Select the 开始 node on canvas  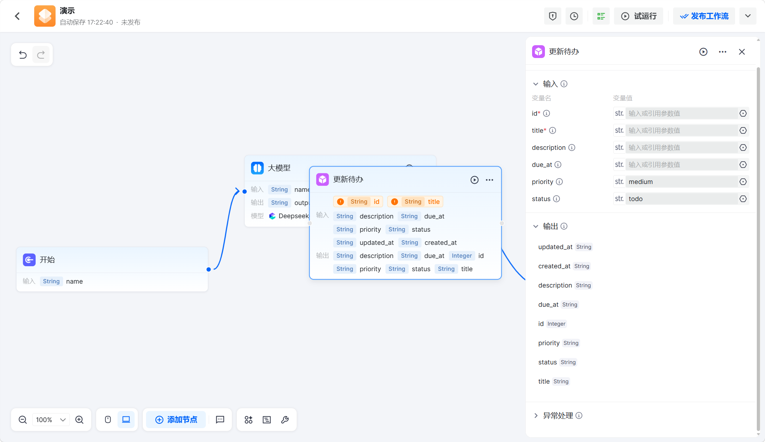tap(112, 269)
